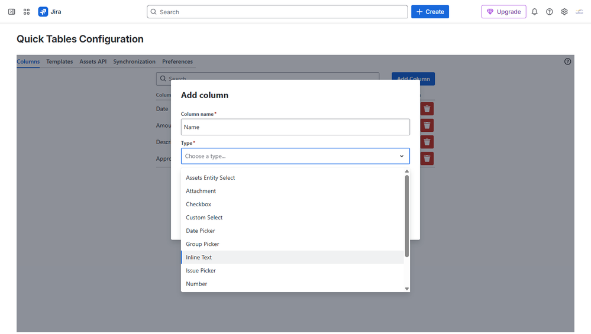Open the user profile avatar
Image resolution: width=591 pixels, height=334 pixels.
click(579, 12)
